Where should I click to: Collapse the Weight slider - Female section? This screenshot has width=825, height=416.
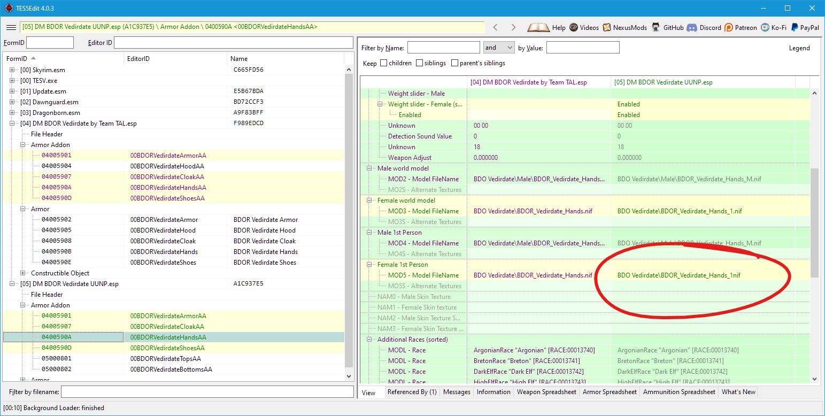pos(380,104)
